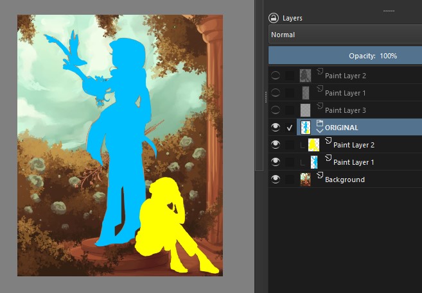422x293 pixels.
Task: Click the layer type icon on Paint Layer 3
Action: 319,106
